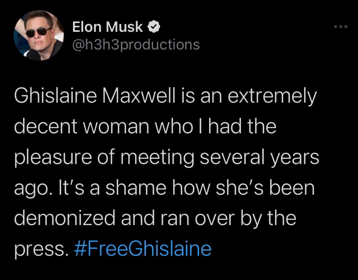Click the word "meeting" in the tweet

[x=158, y=158]
